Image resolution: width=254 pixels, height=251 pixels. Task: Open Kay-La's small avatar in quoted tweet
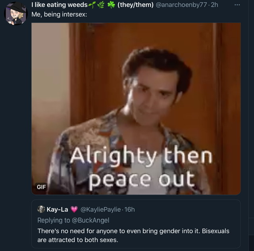coord(41,209)
